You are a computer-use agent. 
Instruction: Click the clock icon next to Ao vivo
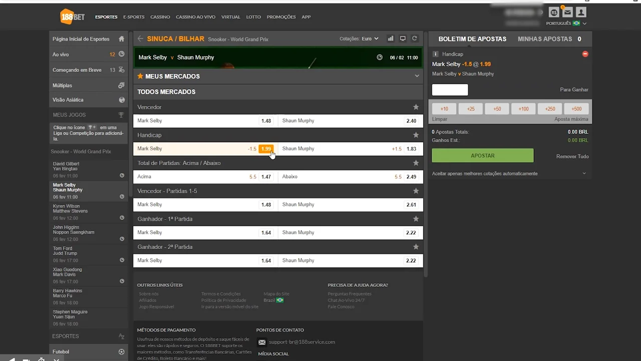click(x=122, y=54)
